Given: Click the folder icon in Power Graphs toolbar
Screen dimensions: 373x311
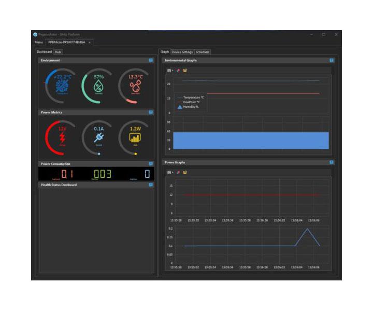Looking at the screenshot, I should 185,172.
